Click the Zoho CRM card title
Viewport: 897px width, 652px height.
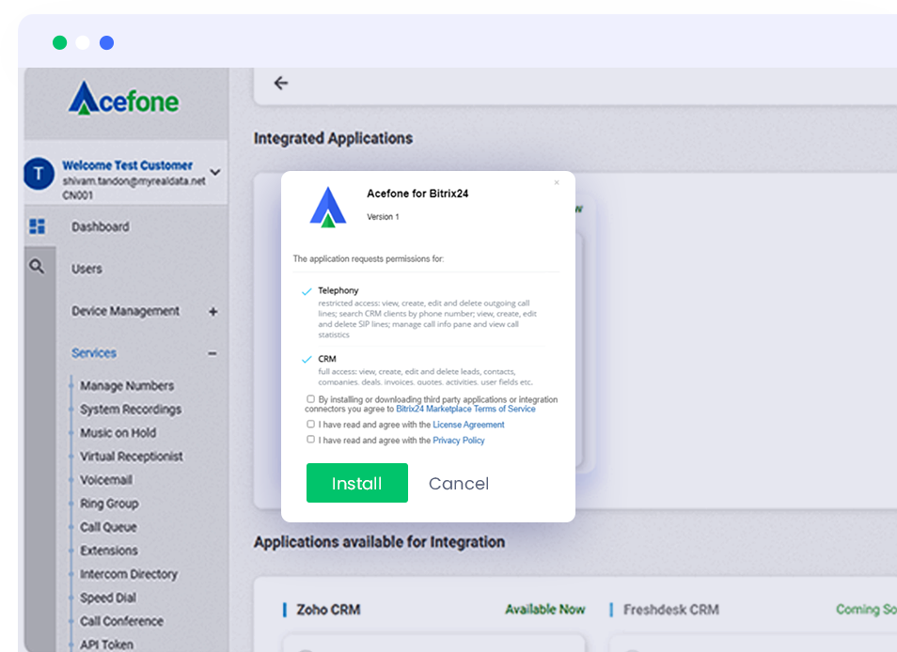point(328,610)
